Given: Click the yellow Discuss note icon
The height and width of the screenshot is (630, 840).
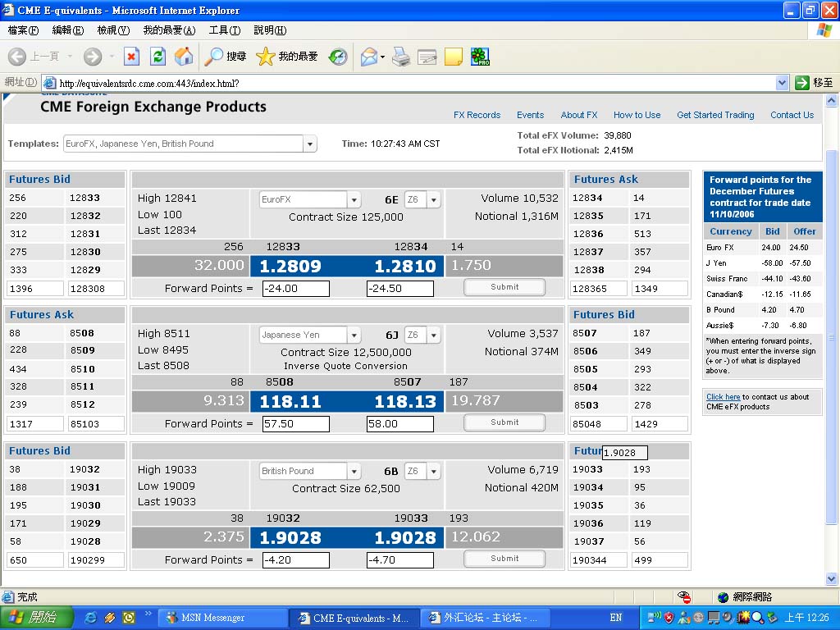Looking at the screenshot, I should [x=453, y=57].
